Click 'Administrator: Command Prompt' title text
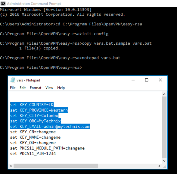This screenshot has height=174, width=177. pyautogui.click(x=34, y=4)
